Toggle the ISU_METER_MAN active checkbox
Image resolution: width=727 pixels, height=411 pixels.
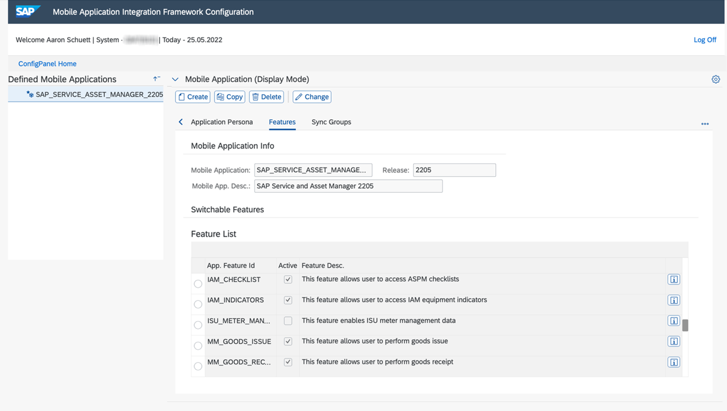288,321
